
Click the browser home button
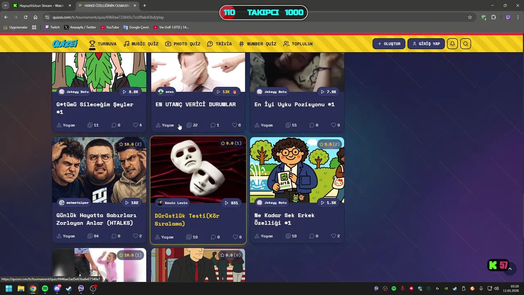[x=35, y=17]
